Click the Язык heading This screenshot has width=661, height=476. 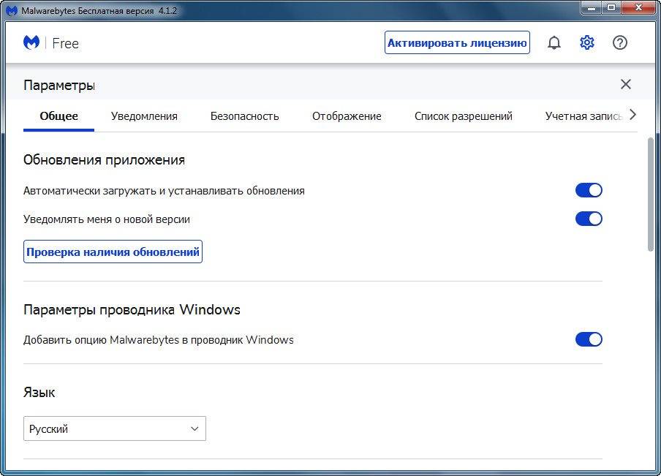pos(39,392)
